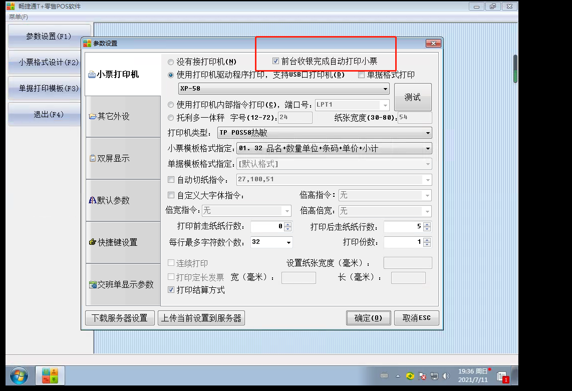Viewport: 572px width, 391px height.
Task: Open the 小票模板格式指定 dropdown
Action: pos(334,149)
